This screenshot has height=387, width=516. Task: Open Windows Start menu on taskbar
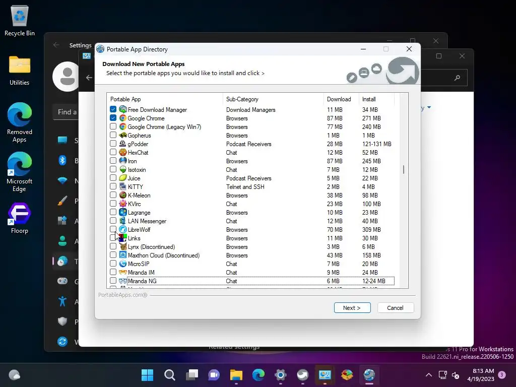(x=147, y=375)
